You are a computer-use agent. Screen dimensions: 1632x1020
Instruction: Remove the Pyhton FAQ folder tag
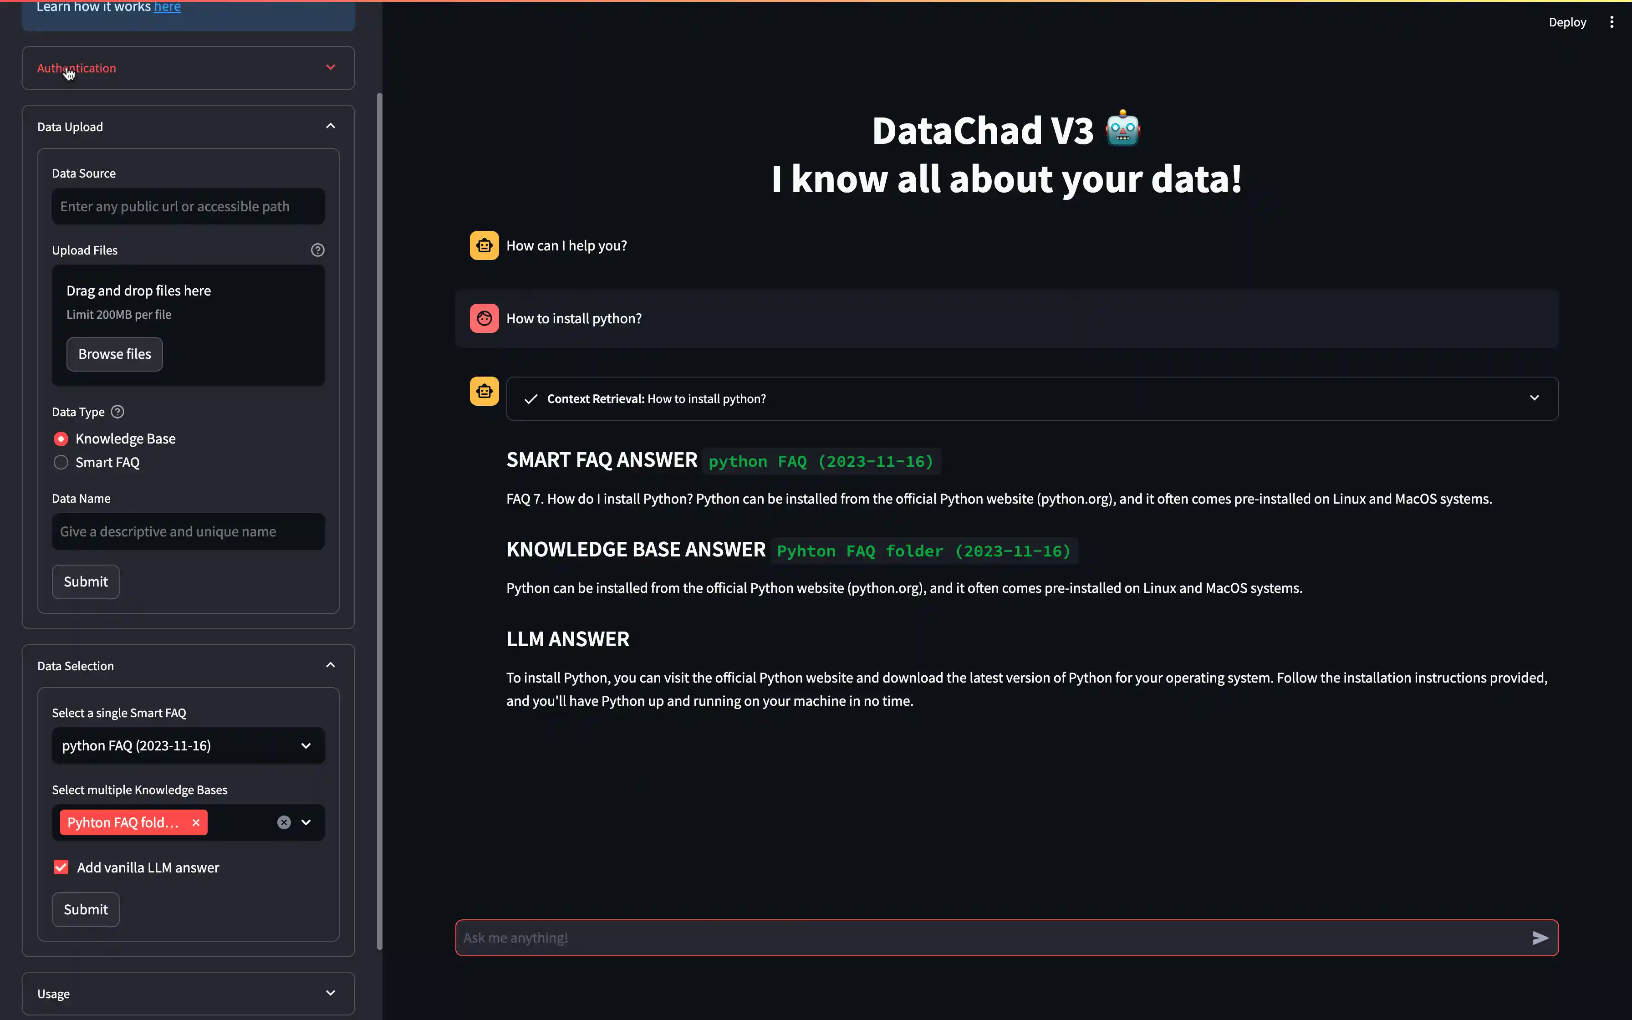coord(196,822)
